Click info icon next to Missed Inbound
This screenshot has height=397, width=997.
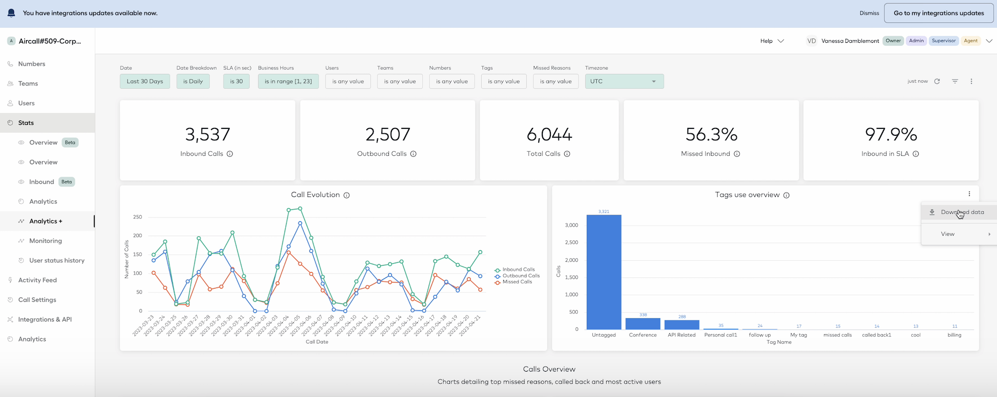tap(737, 154)
